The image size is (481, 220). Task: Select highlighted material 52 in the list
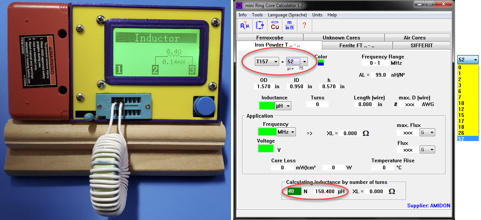point(468,139)
